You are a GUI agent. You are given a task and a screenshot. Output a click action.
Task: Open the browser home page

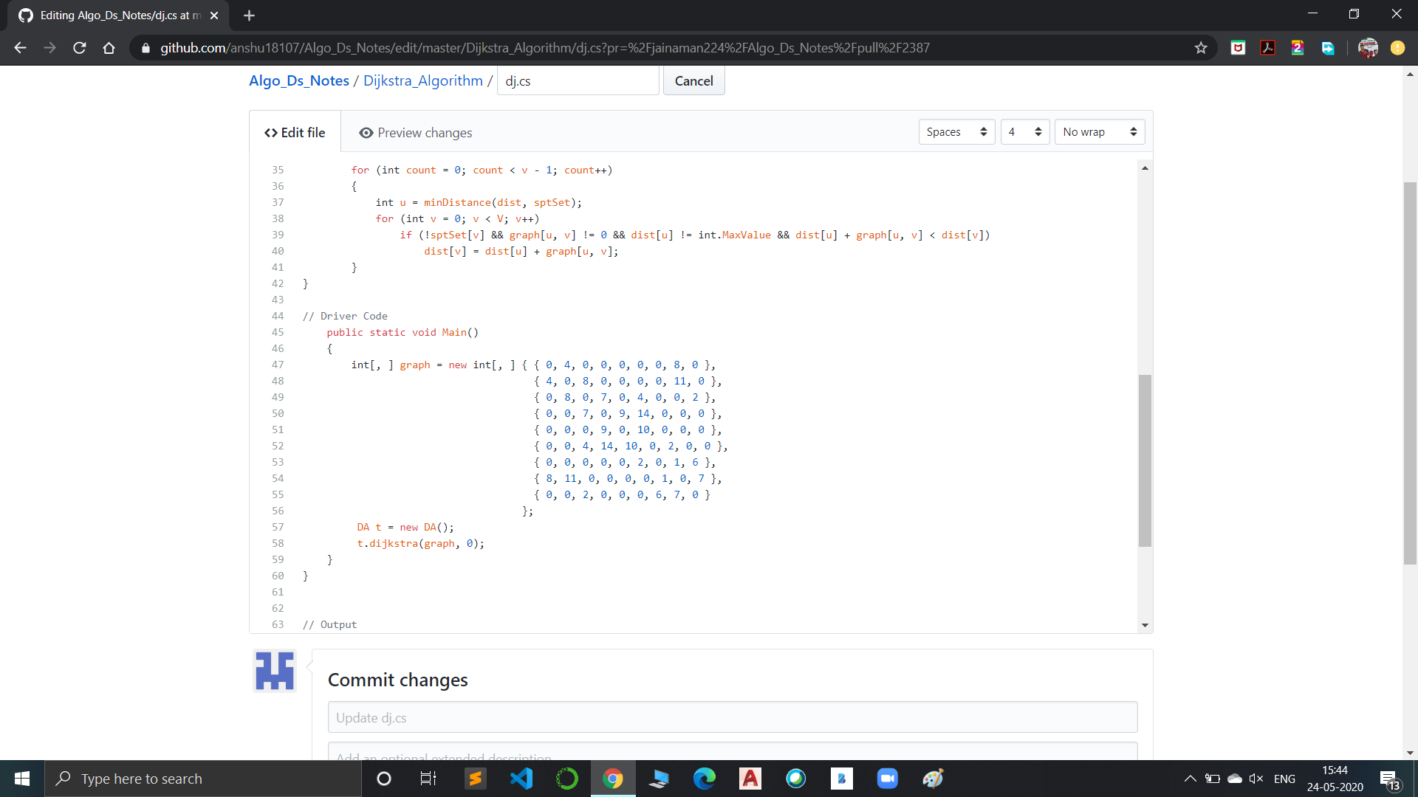point(109,47)
